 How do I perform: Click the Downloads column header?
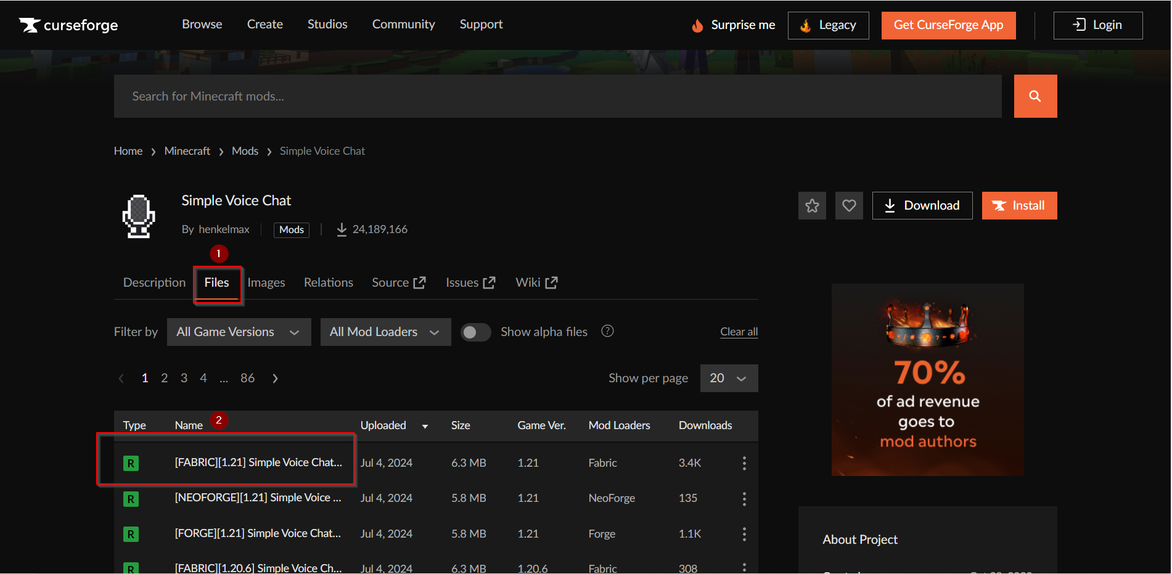pyautogui.click(x=705, y=425)
